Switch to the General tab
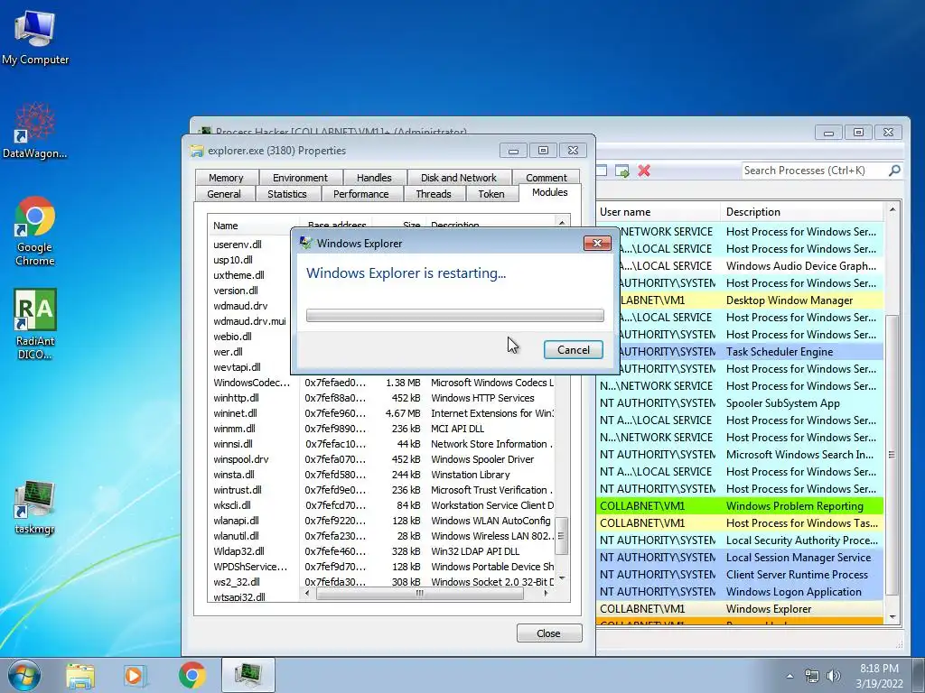This screenshot has height=693, width=925. [x=224, y=194]
